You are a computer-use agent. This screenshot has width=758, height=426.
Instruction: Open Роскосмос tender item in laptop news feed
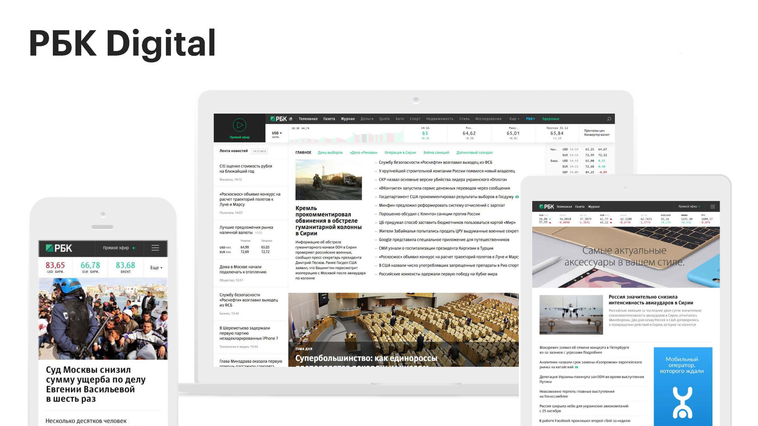[250, 199]
